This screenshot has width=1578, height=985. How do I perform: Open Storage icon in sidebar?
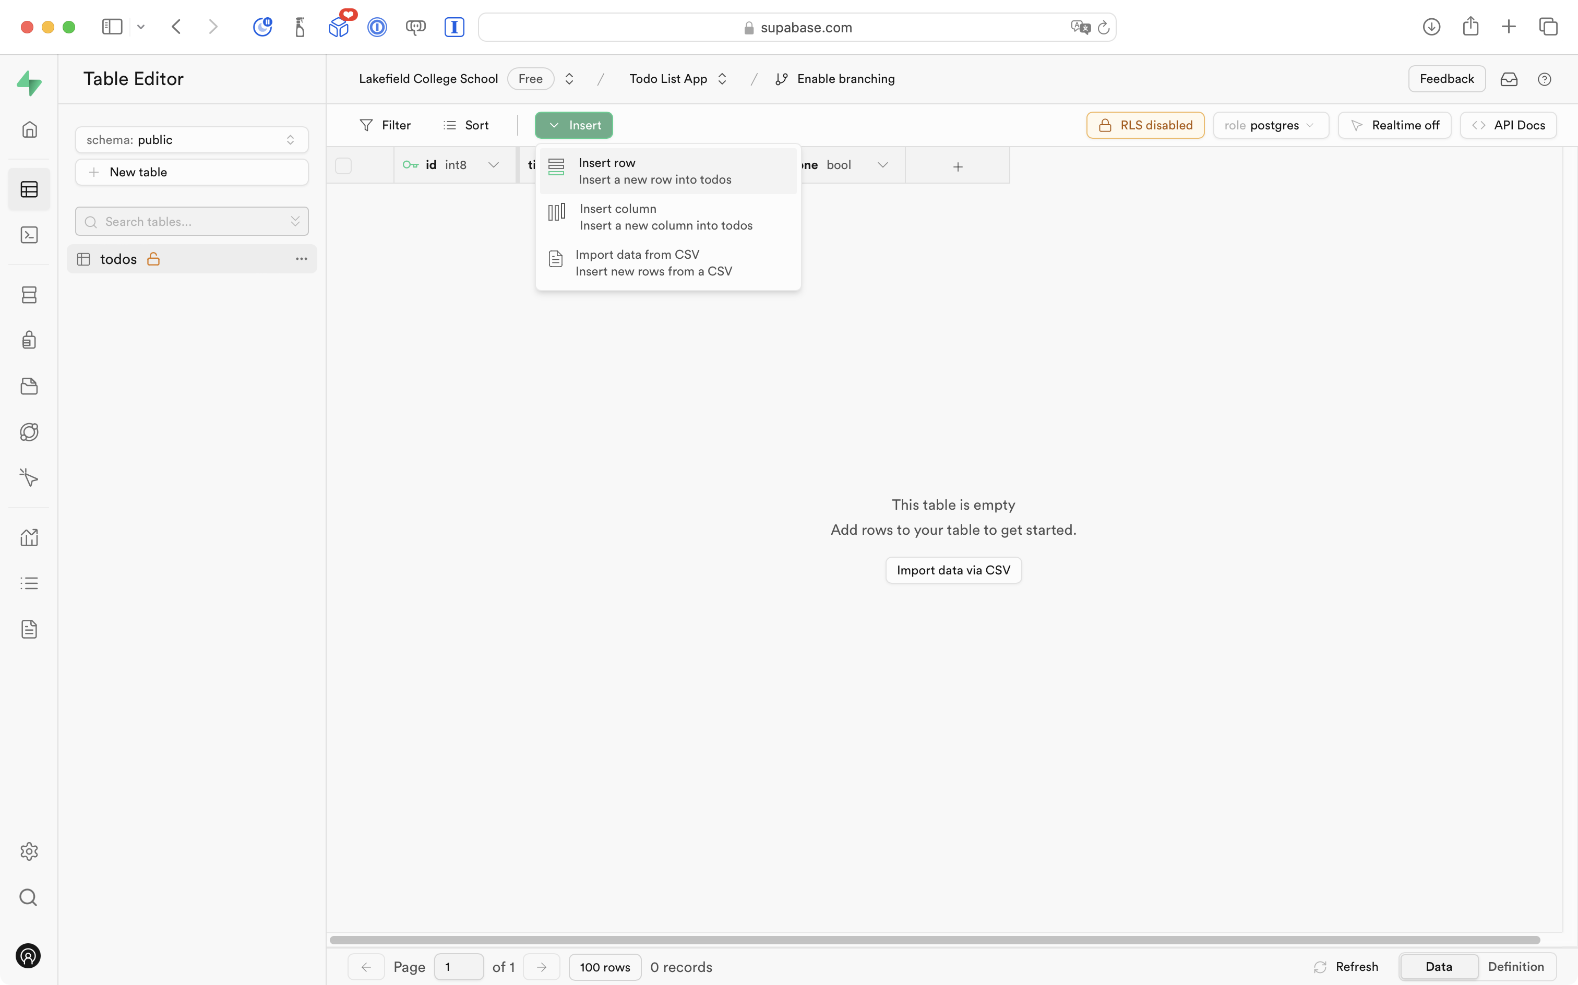(29, 386)
